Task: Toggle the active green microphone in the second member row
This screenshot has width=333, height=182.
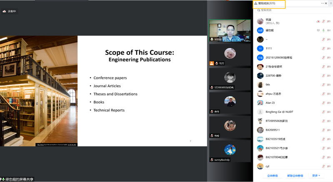Action: click(x=323, y=30)
